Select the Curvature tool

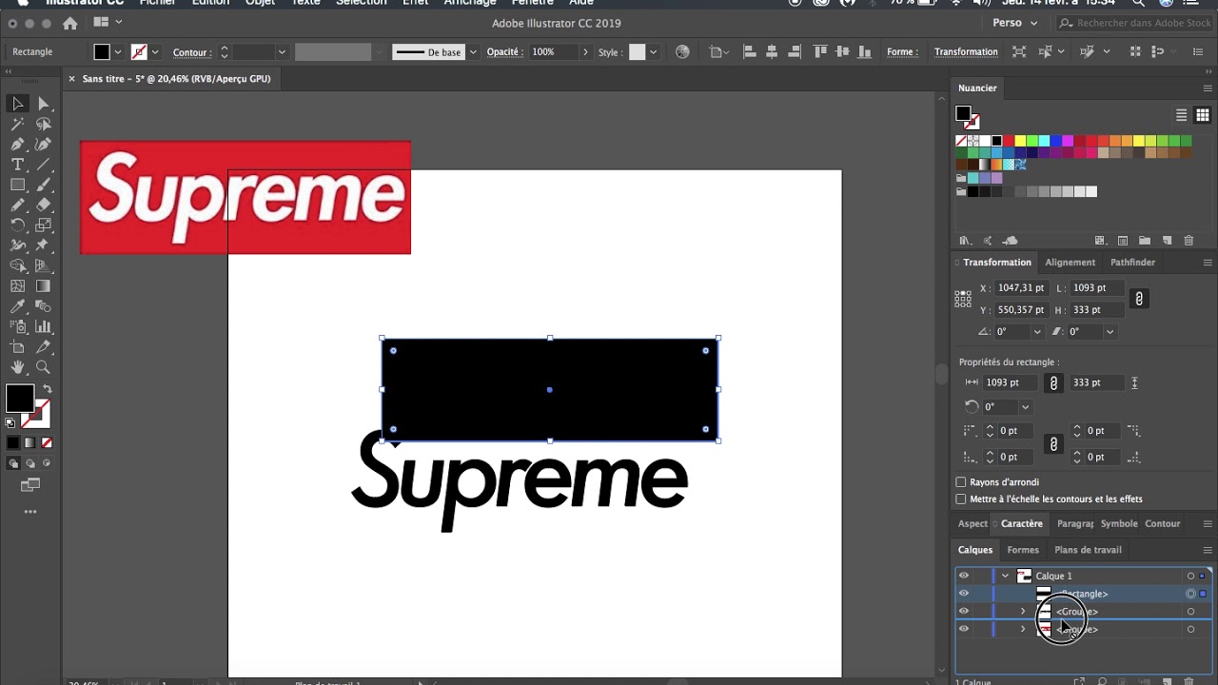click(x=43, y=145)
